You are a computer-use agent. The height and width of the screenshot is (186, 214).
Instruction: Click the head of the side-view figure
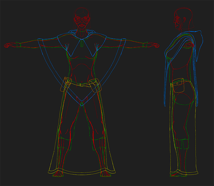[x=182, y=18]
